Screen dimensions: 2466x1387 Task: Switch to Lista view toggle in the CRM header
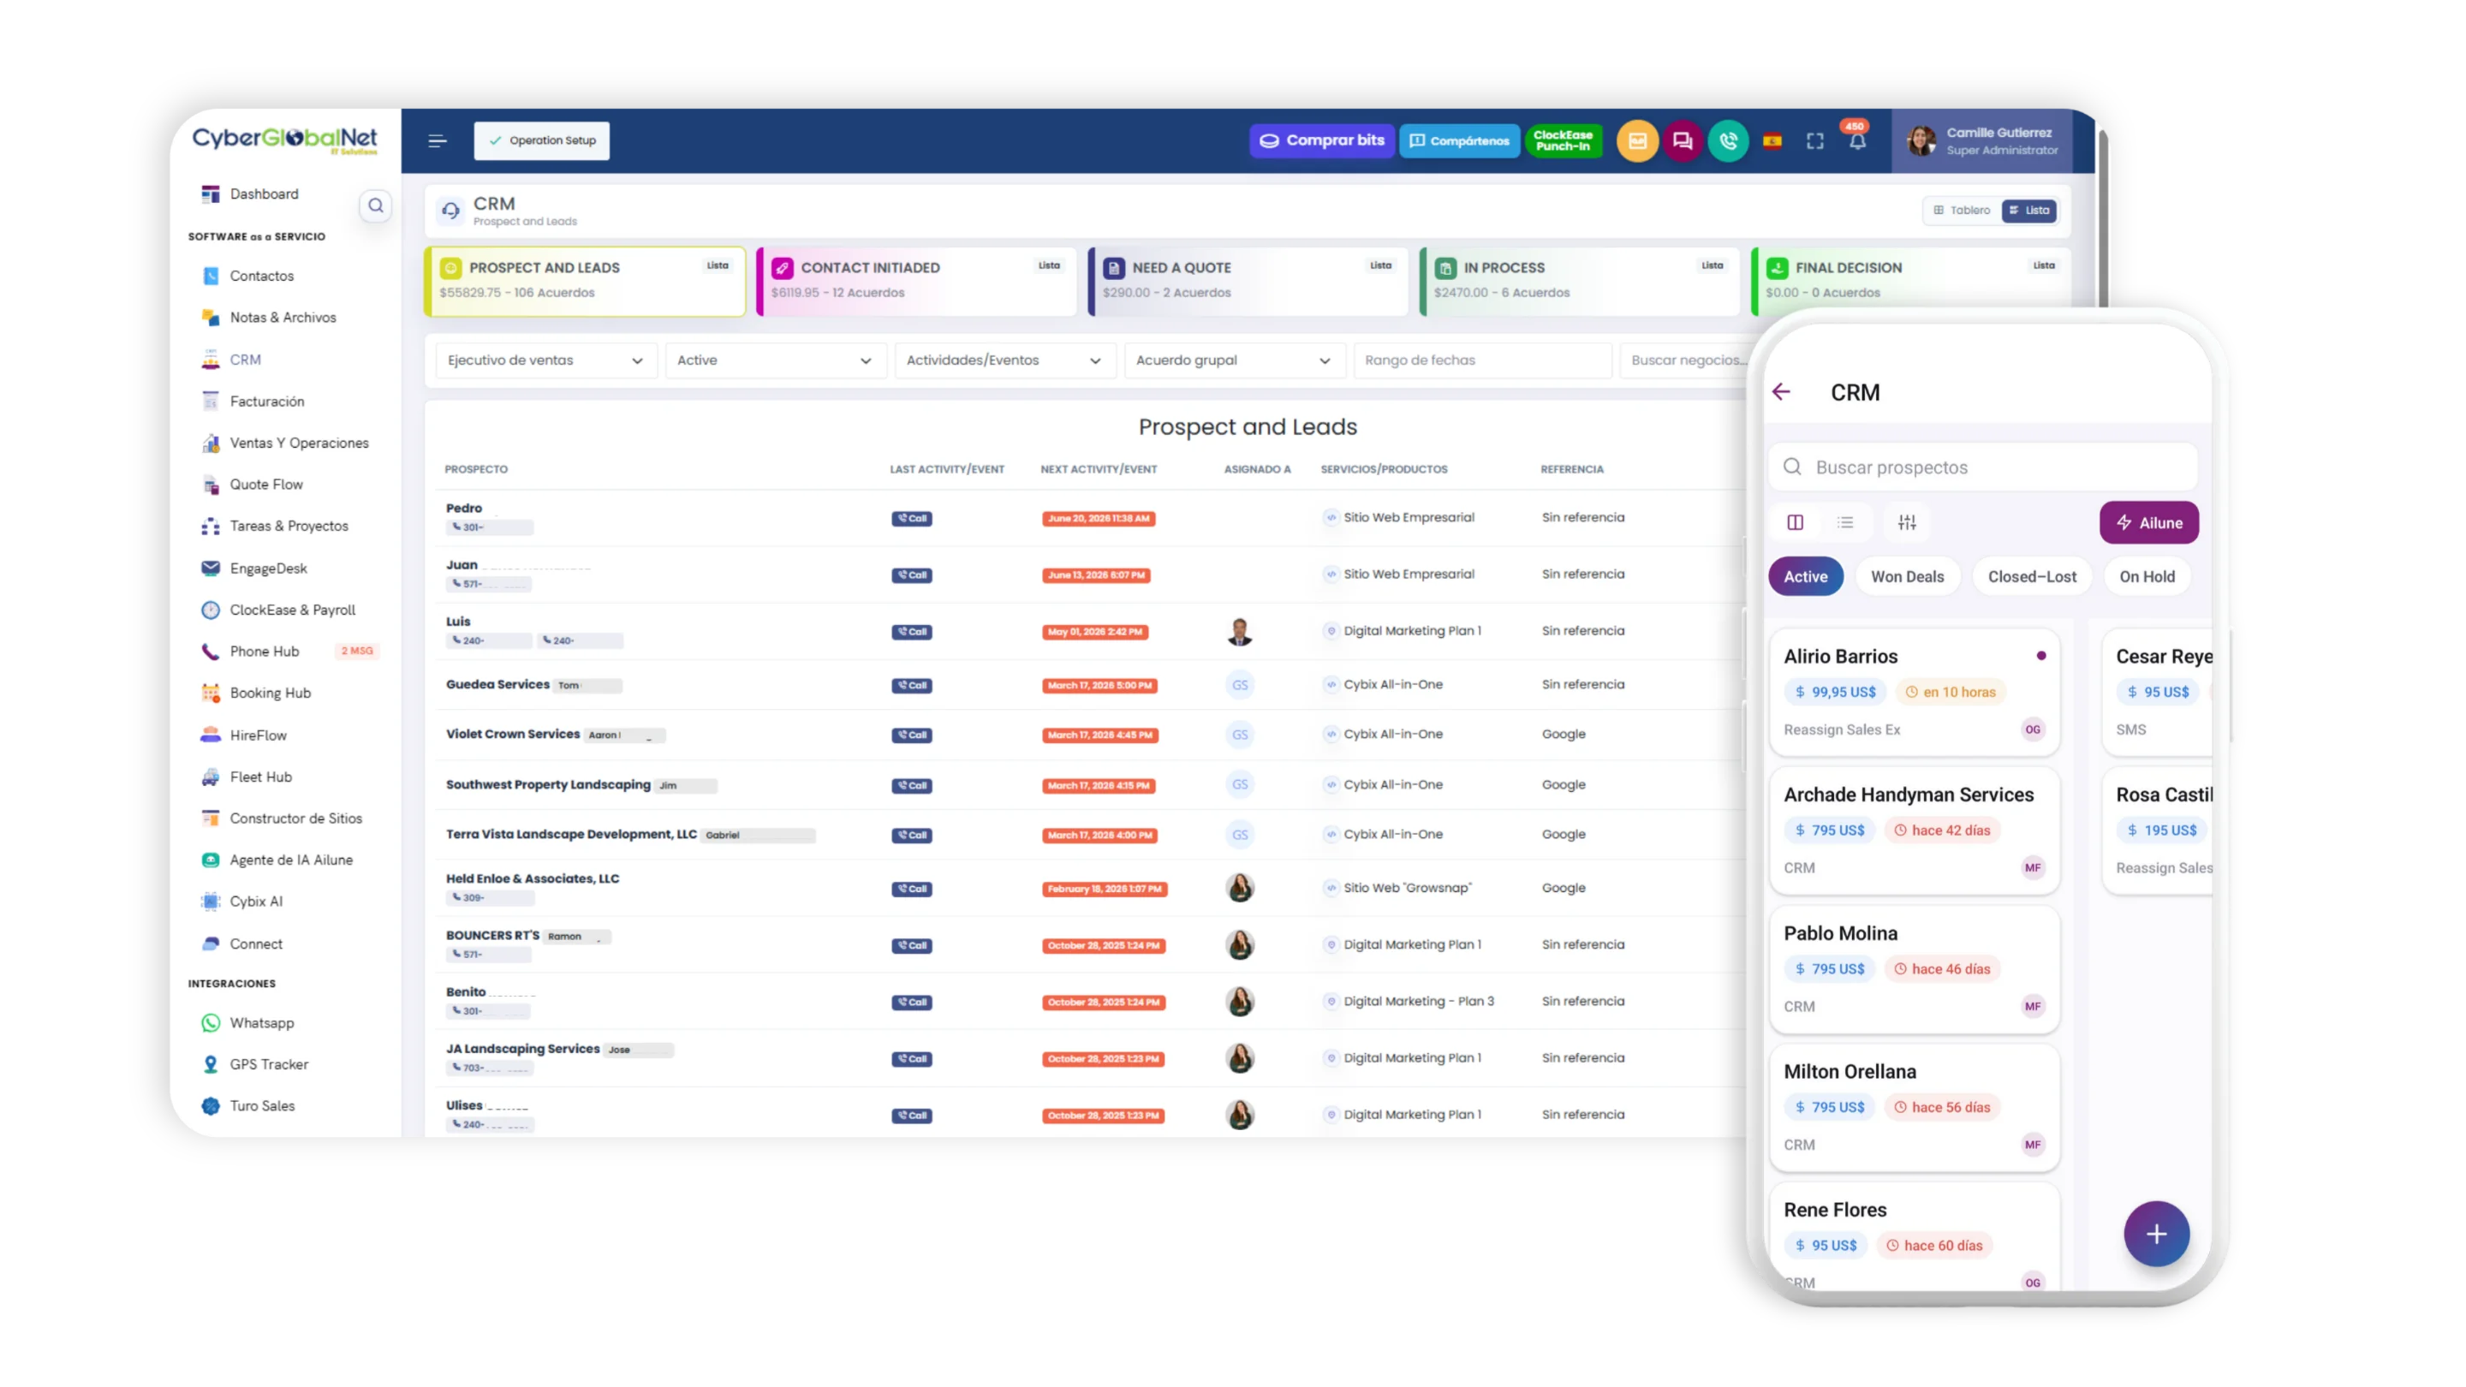pyautogui.click(x=2029, y=210)
